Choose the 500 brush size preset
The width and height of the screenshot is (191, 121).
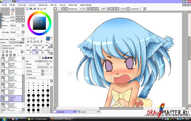tap(38, 111)
